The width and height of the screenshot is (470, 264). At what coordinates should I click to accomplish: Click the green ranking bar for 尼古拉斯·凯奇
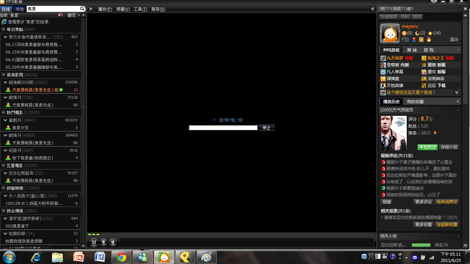(421, 245)
